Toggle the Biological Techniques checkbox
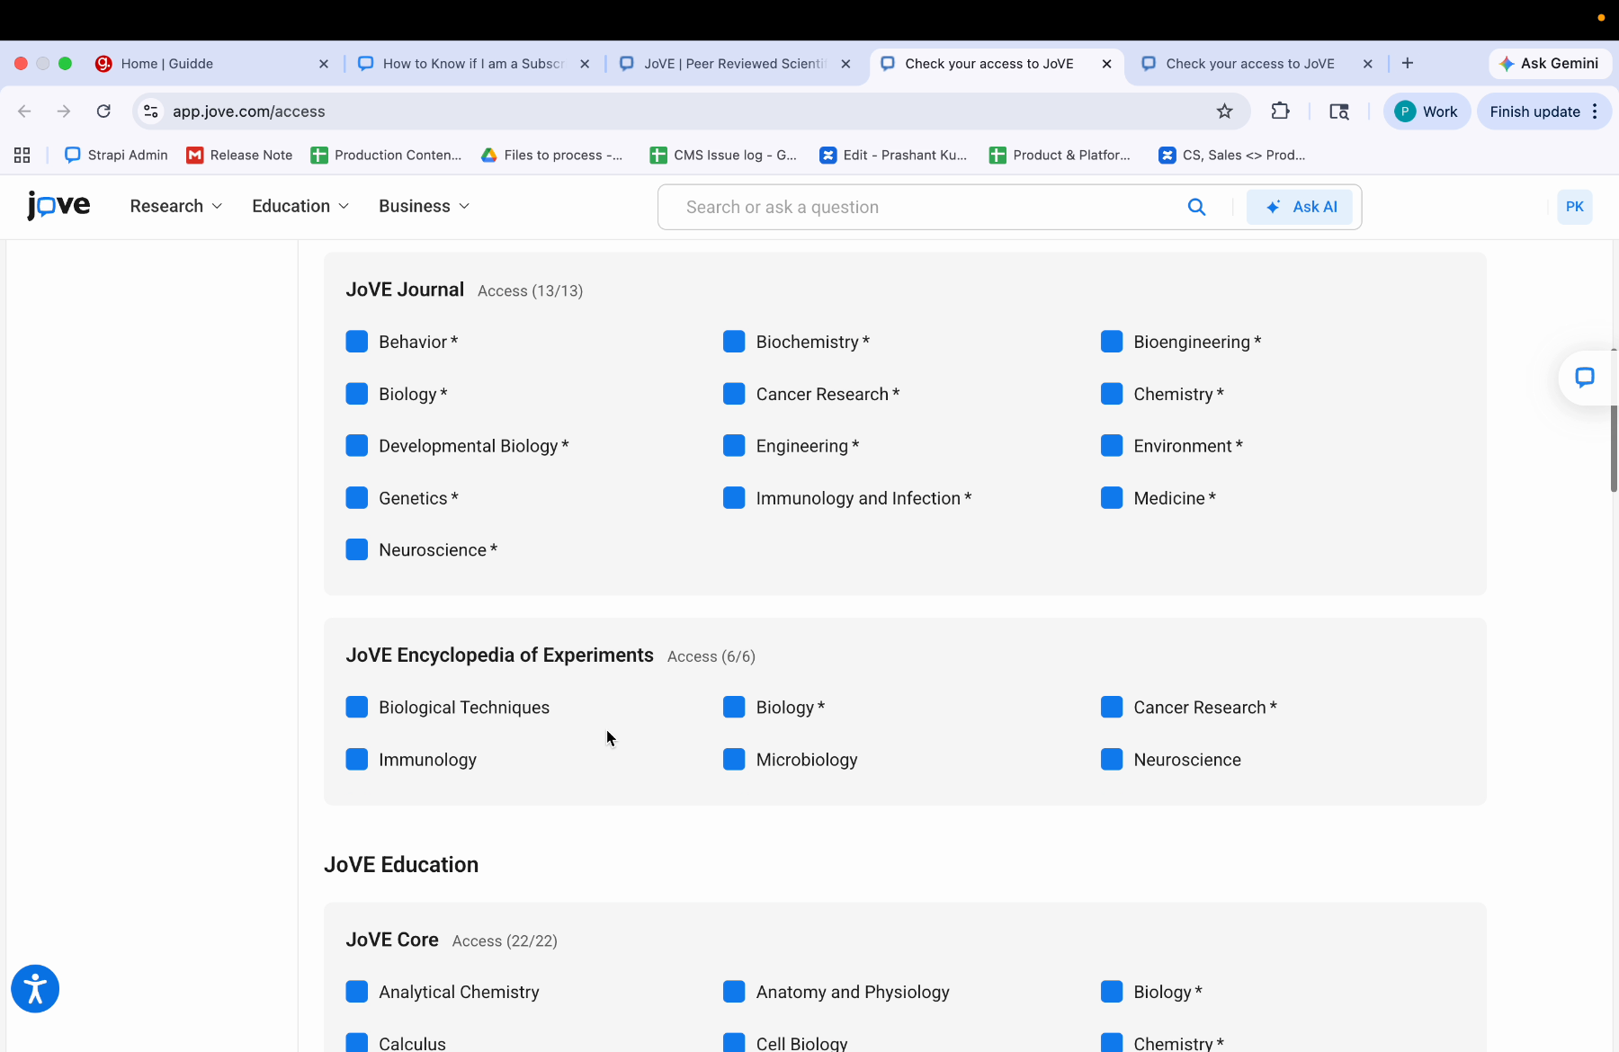1619x1052 pixels. (x=357, y=708)
